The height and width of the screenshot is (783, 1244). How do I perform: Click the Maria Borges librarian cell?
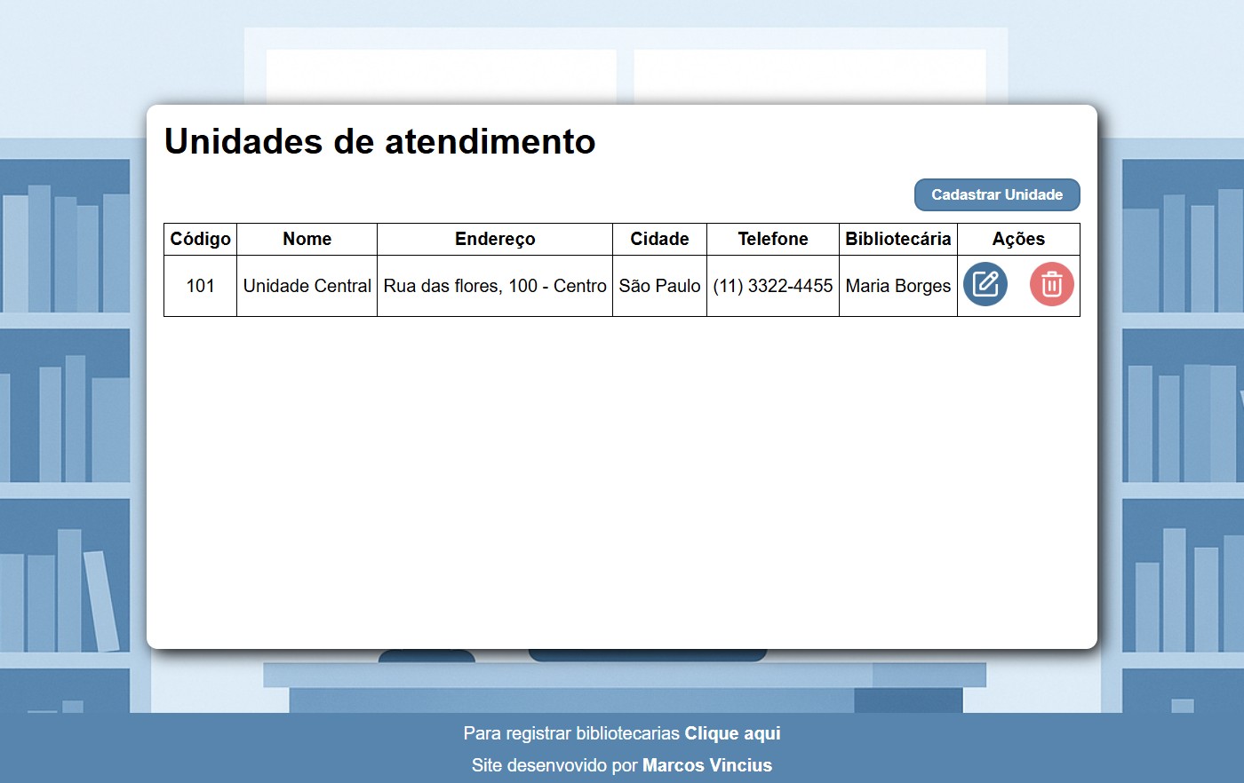pos(897,286)
